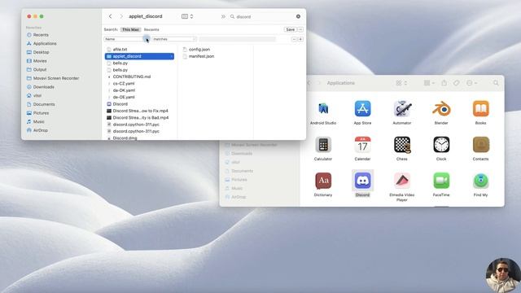
Task: Open the Clock app
Action: (x=441, y=145)
